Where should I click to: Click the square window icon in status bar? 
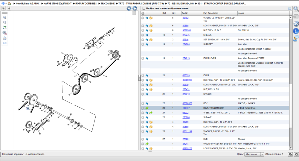[297, 154]
